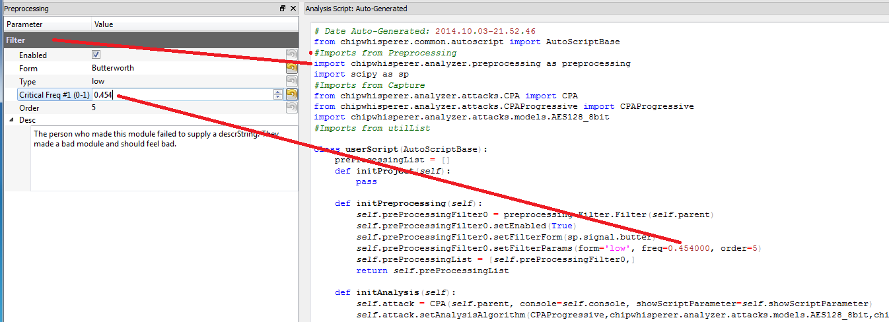Reset the Enabled parameter to default
This screenshot has height=322, width=889.
click(x=291, y=55)
